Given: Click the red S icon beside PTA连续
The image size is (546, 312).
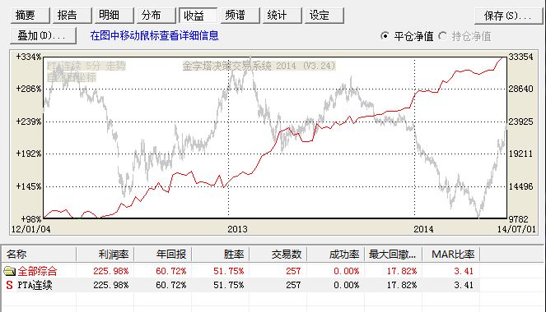Looking at the screenshot, I should (9, 285).
